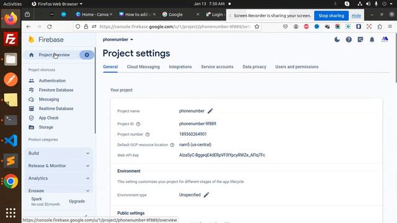
Task: Expand the Engage category
Action: [x=59, y=190]
